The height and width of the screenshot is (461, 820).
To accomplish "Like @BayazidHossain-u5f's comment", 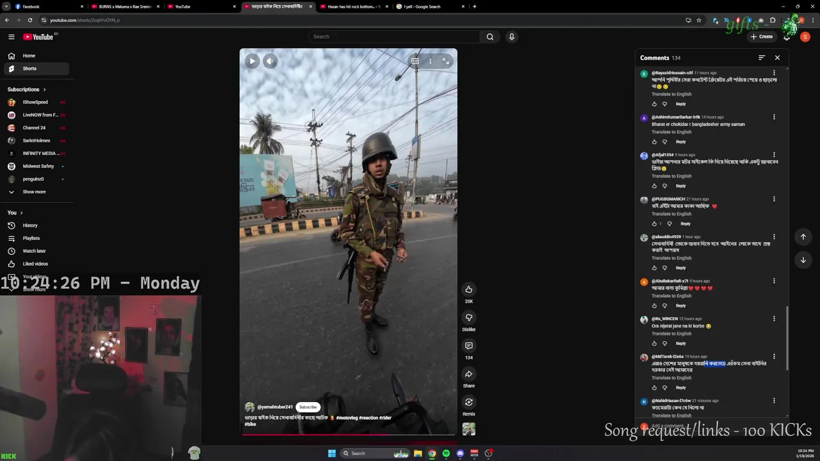I will [x=654, y=104].
